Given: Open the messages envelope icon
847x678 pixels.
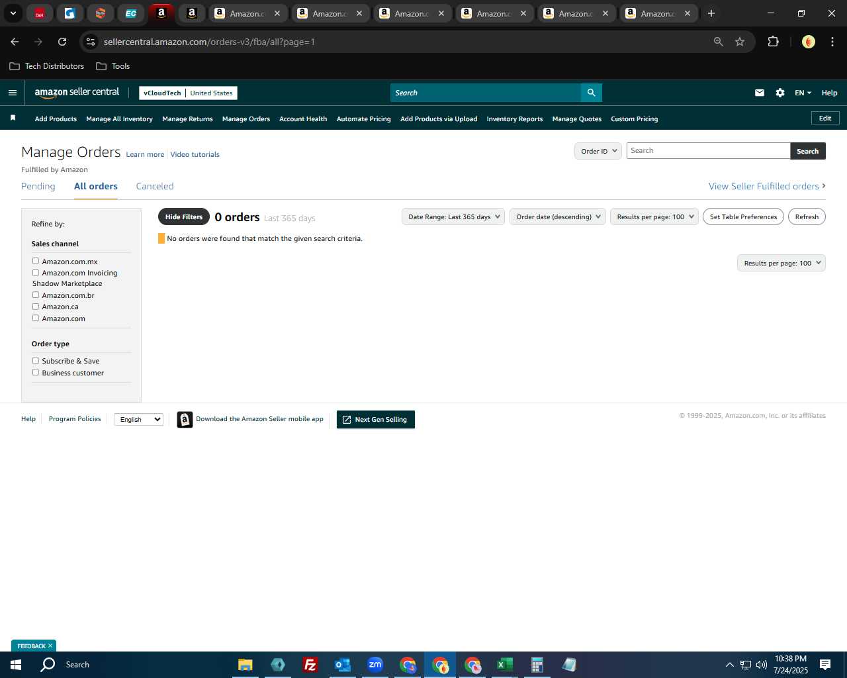Looking at the screenshot, I should [760, 93].
